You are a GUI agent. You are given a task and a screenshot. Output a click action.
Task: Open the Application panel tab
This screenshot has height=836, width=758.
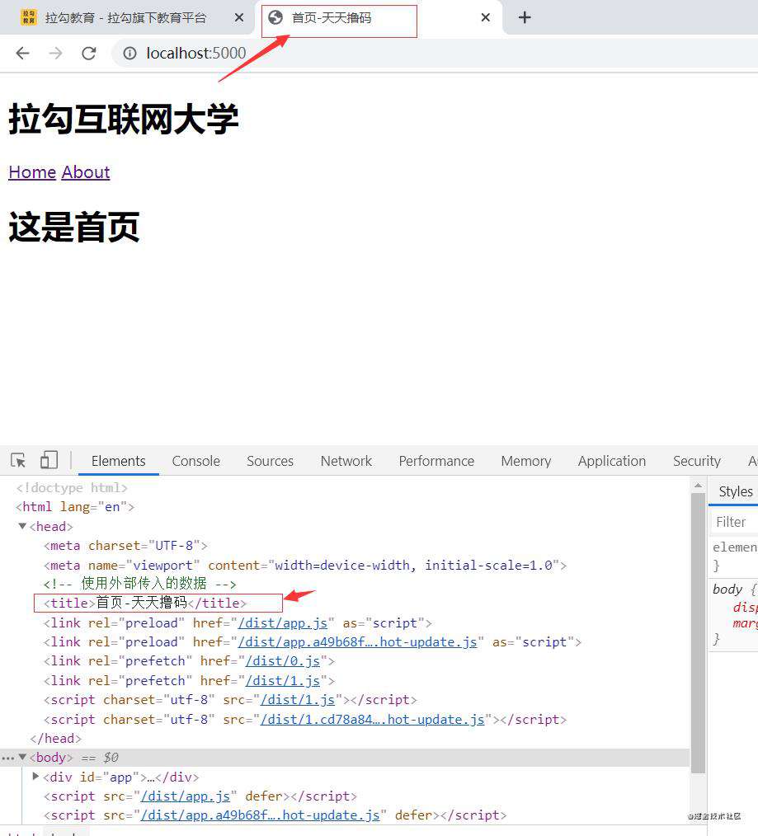(x=612, y=461)
